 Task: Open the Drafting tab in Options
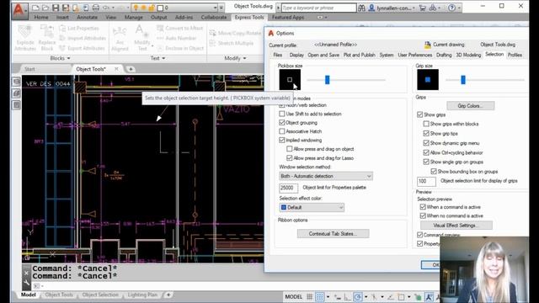point(444,55)
